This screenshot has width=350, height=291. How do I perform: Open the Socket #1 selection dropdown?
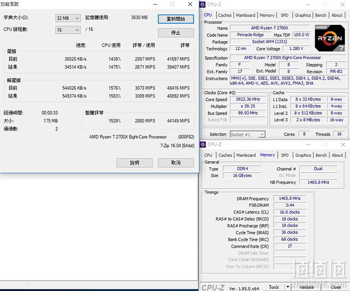coord(247,135)
